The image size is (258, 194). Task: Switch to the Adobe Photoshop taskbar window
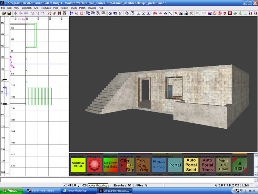79,191
